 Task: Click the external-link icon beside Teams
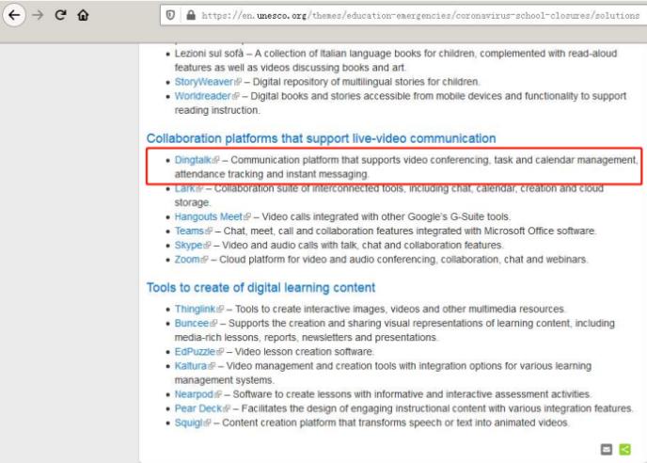click(209, 231)
